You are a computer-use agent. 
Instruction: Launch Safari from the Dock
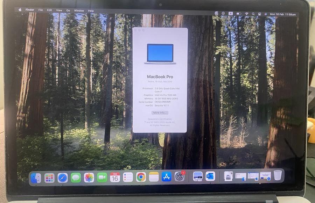(x=63, y=178)
